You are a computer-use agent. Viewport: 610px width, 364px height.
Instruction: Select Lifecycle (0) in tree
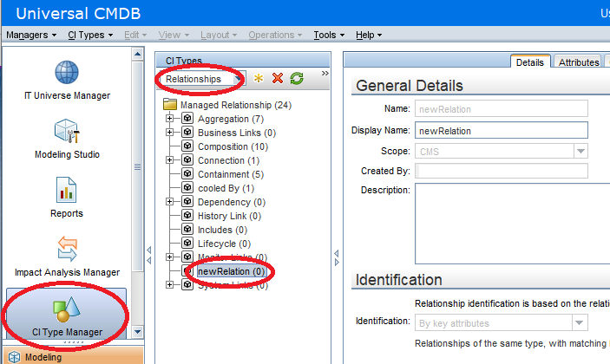click(x=224, y=244)
